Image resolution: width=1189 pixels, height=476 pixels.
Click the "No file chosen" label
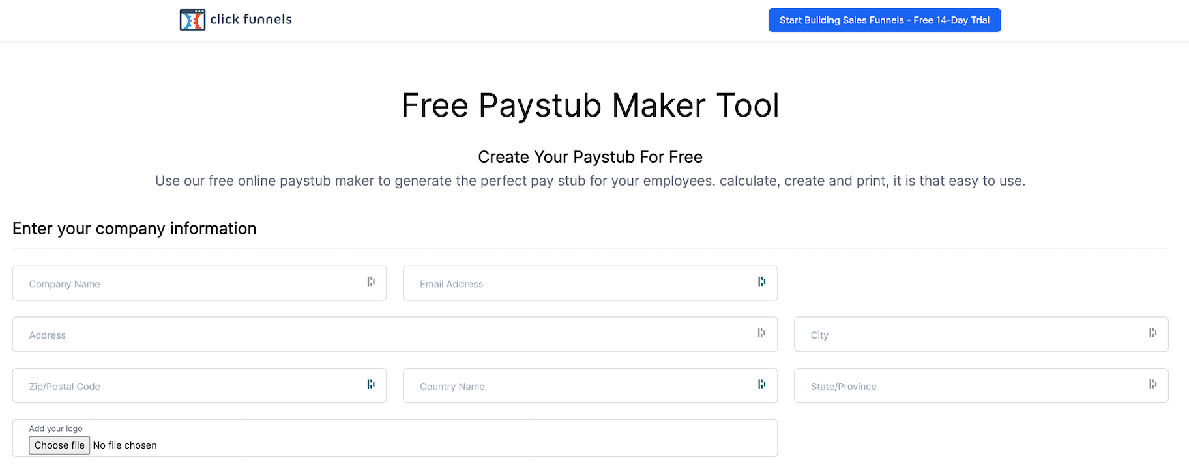pos(125,445)
